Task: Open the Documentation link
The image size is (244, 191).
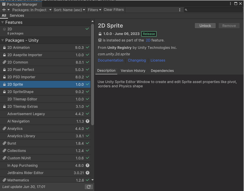Action: tap(111, 60)
